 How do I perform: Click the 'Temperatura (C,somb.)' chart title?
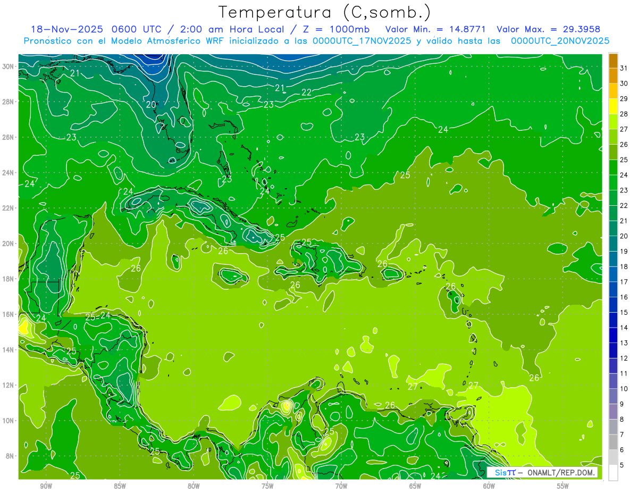[x=325, y=13]
